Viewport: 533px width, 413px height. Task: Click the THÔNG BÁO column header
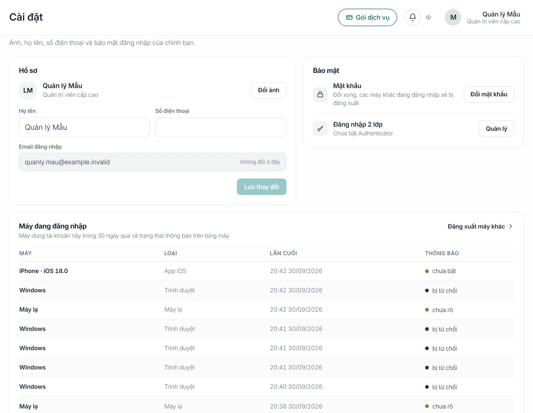(x=442, y=253)
